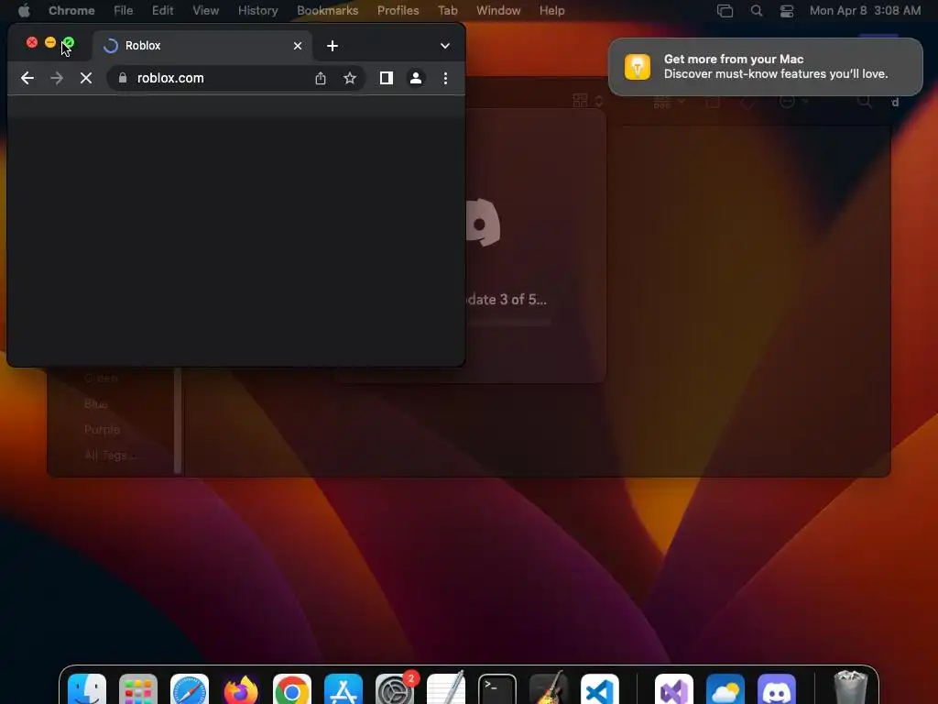Open the Edit menu
Screen dimensions: 938x704
[x=163, y=10]
